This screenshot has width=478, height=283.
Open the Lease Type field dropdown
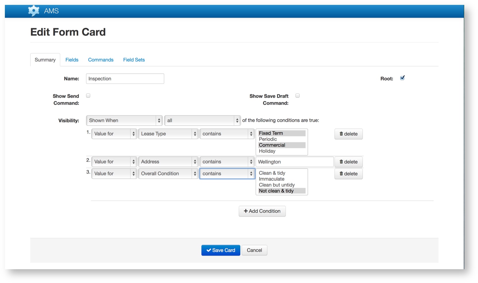point(168,134)
